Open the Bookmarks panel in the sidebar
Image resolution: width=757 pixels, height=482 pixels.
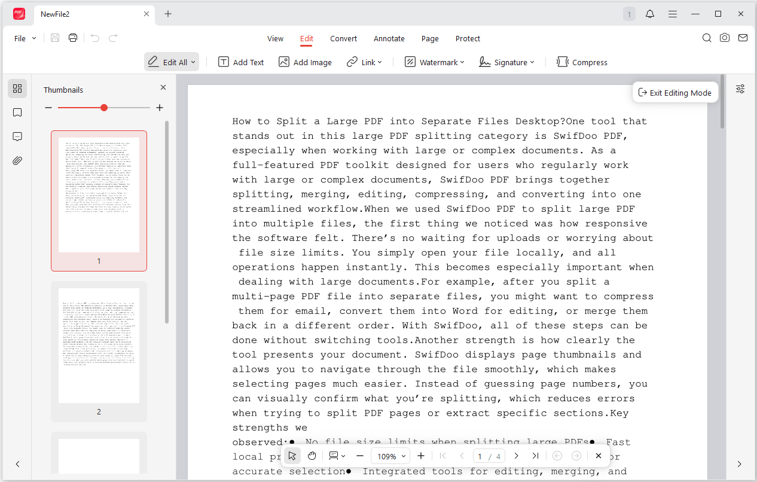[x=17, y=112]
